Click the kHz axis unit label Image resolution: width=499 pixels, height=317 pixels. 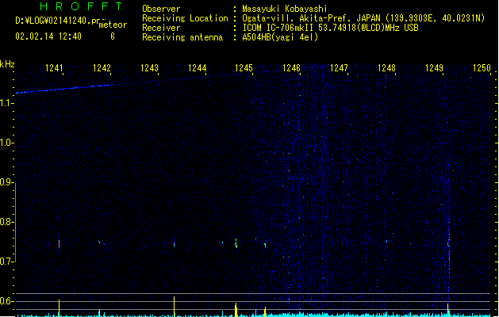[7, 64]
